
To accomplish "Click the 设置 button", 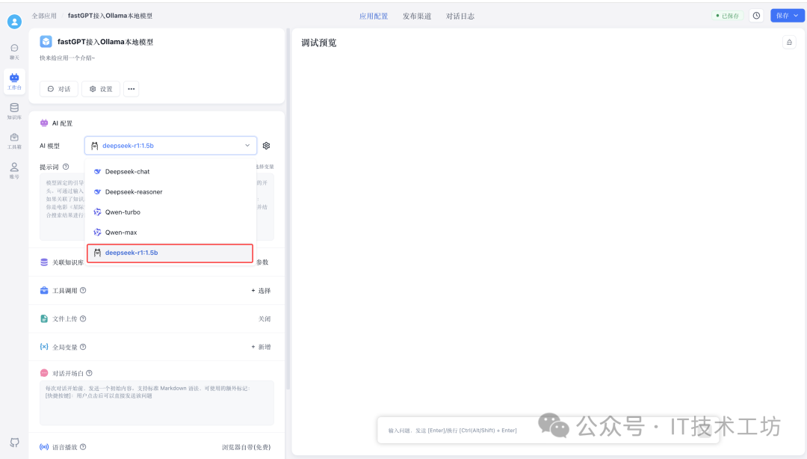I will click(101, 89).
